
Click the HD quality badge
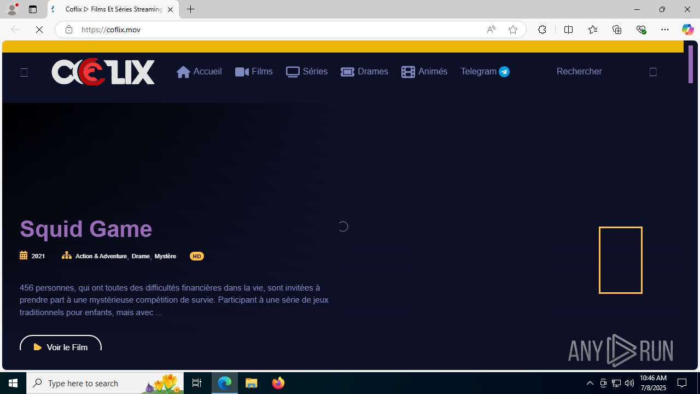tap(197, 256)
